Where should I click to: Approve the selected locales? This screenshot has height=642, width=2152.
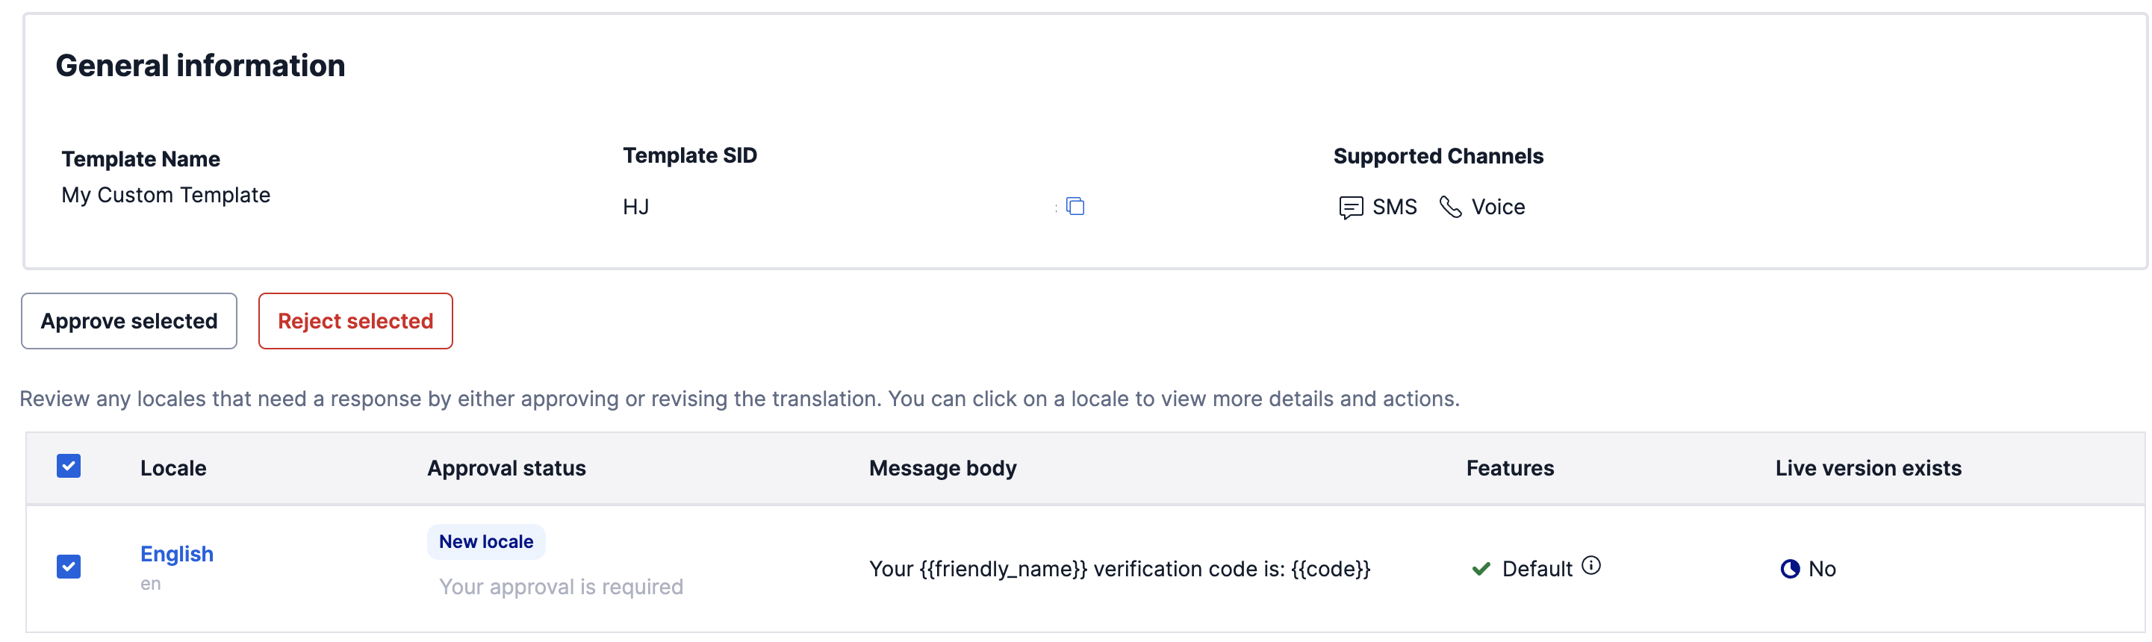tap(128, 320)
